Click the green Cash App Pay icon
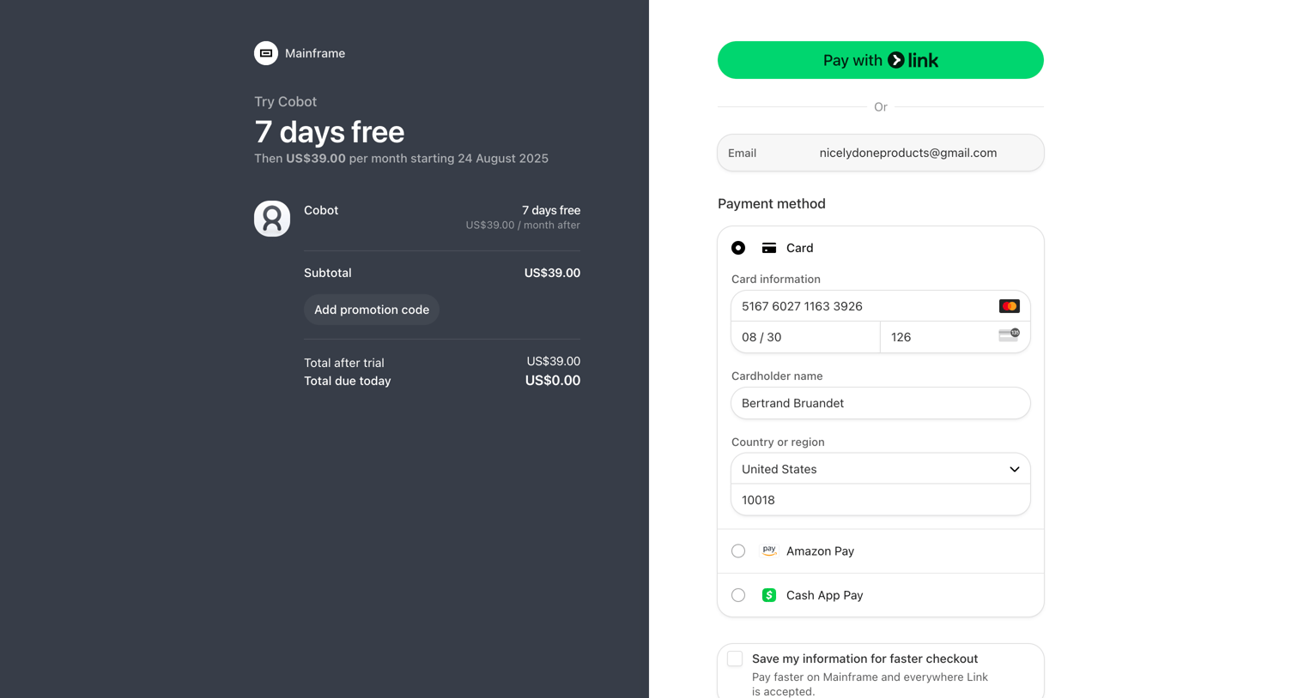The width and height of the screenshot is (1298, 698). pos(769,595)
